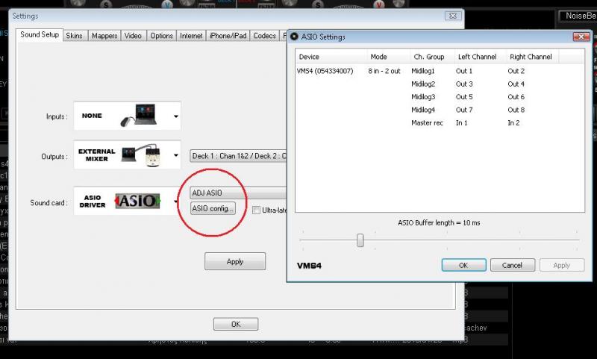The width and height of the screenshot is (597, 359).
Task: Close the Settings window
Action: 453,16
